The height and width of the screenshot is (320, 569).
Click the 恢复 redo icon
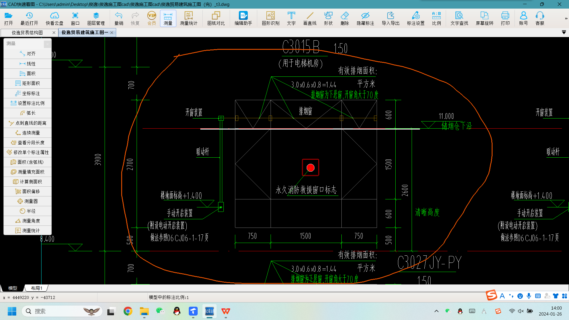135,18
